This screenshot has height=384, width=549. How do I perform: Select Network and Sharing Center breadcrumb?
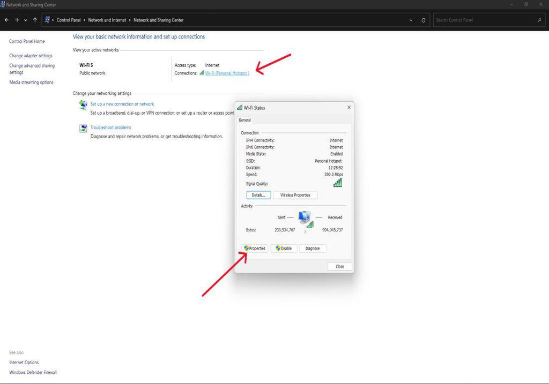pos(159,20)
